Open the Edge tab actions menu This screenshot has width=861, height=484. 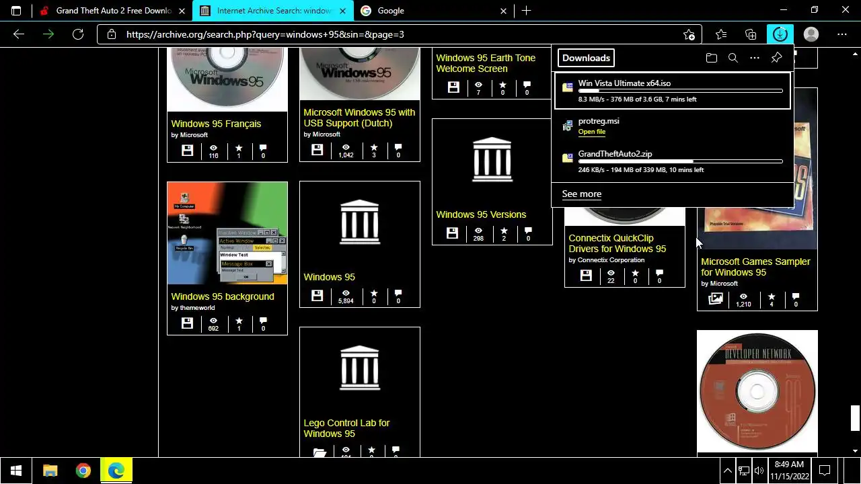16,11
